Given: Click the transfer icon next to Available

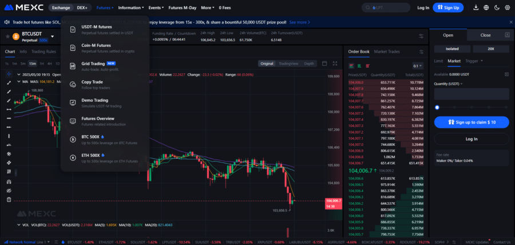Looking at the screenshot, I should (507, 74).
